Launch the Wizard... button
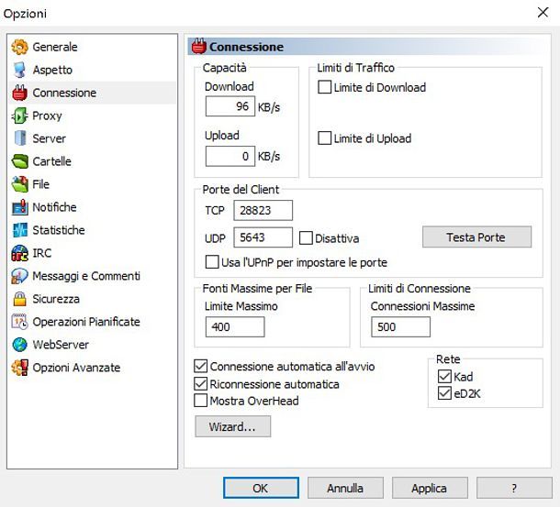560x507 pixels. 233,426
